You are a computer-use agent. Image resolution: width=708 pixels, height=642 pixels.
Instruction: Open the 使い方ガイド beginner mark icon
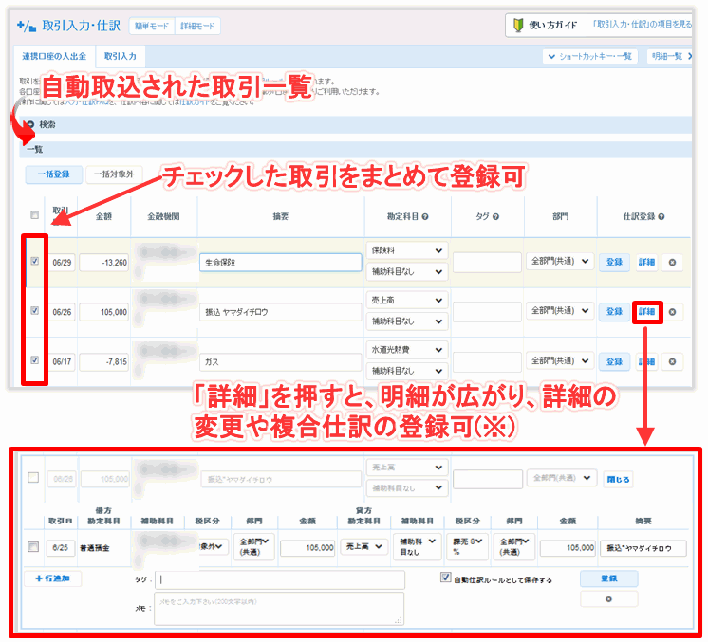[x=517, y=26]
